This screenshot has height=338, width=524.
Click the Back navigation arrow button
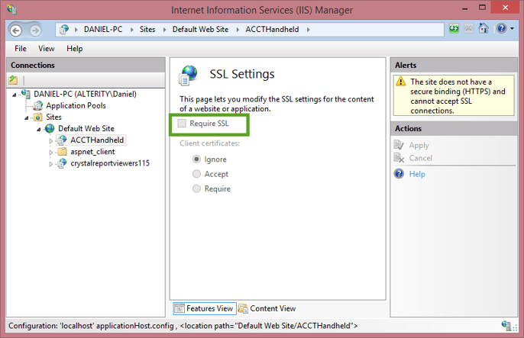click(x=16, y=31)
